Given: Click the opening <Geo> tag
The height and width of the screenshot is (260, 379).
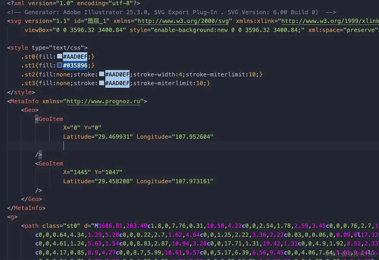Looking at the screenshot, I should pos(30,110).
